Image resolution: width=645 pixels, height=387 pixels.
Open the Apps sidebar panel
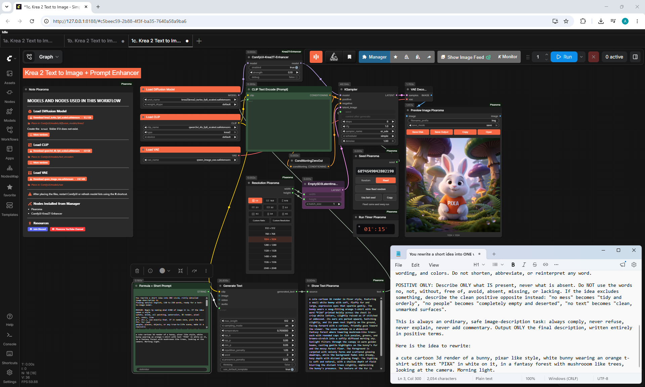(x=10, y=152)
